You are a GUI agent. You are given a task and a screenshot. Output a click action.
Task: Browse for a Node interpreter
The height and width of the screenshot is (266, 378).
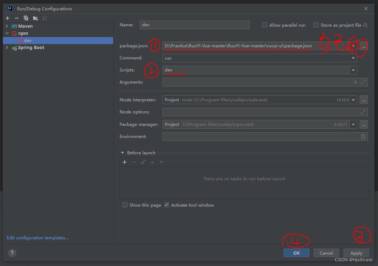pos(364,100)
